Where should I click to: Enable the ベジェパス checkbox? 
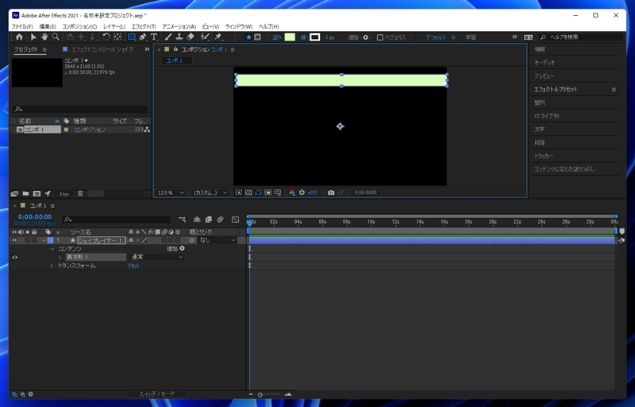point(380,37)
